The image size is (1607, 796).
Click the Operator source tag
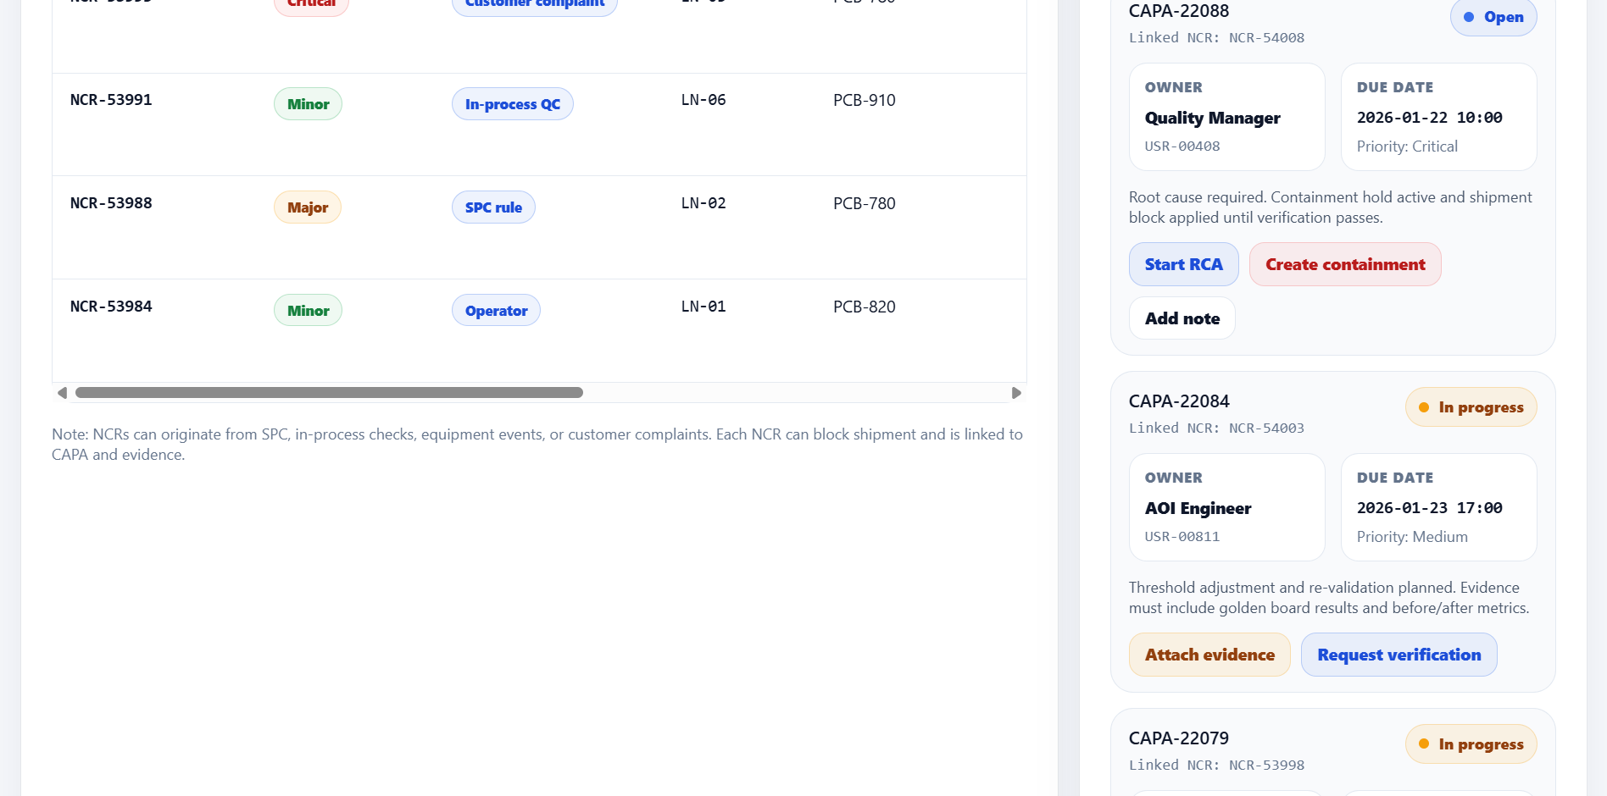(x=496, y=311)
